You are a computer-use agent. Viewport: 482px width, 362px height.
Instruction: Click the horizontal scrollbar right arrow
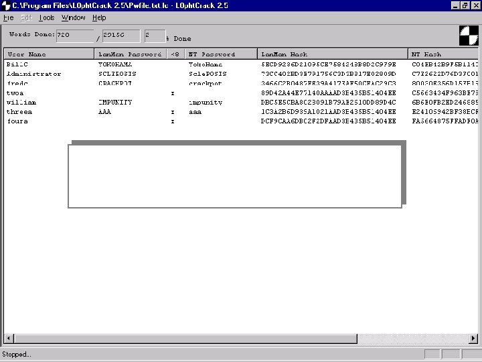[473, 339]
